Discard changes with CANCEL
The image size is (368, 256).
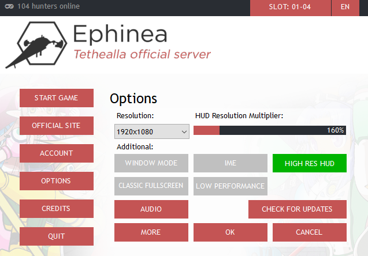[310, 232]
